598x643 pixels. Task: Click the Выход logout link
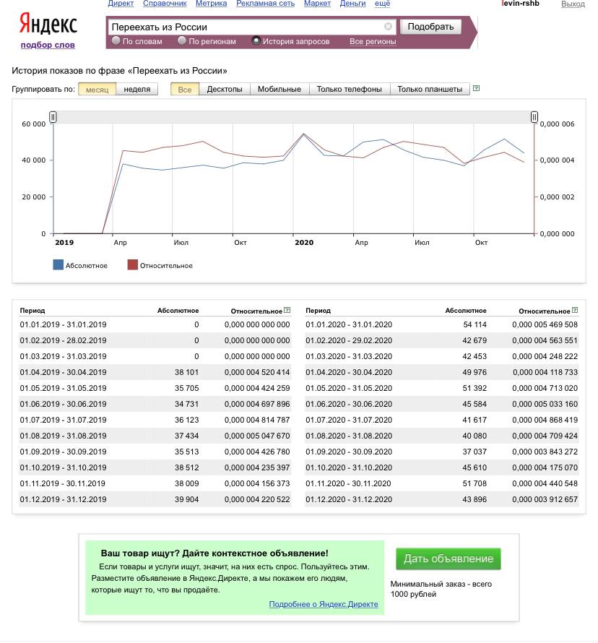pos(573,4)
